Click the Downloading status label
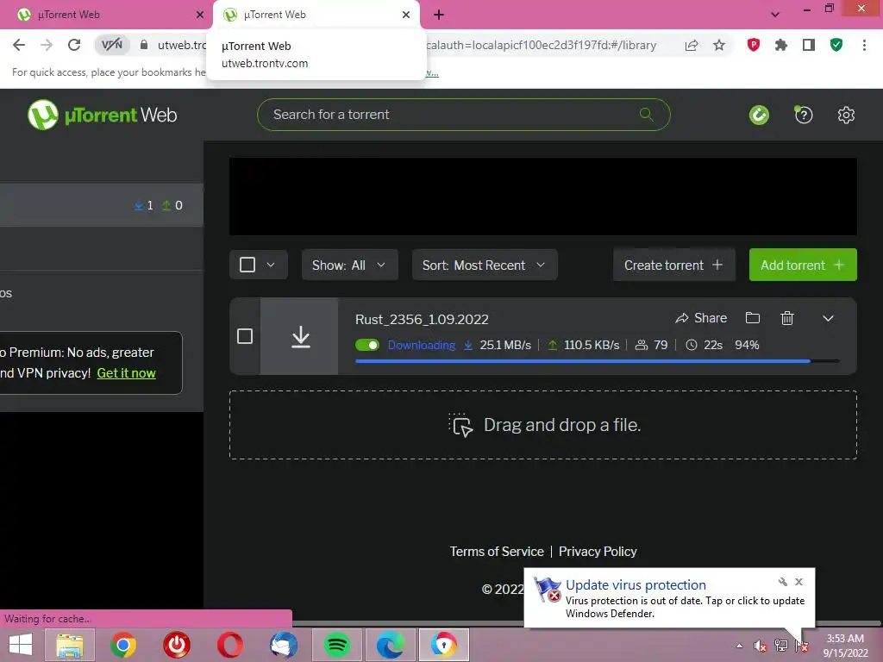The image size is (883, 662). click(421, 345)
